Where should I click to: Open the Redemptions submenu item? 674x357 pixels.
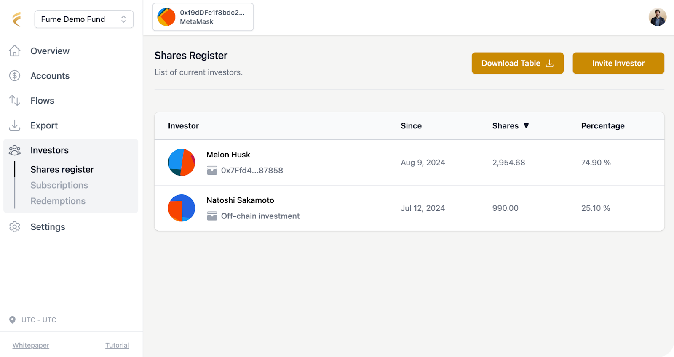click(58, 201)
